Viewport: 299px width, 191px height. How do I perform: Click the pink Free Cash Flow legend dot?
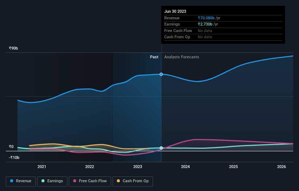click(x=75, y=181)
